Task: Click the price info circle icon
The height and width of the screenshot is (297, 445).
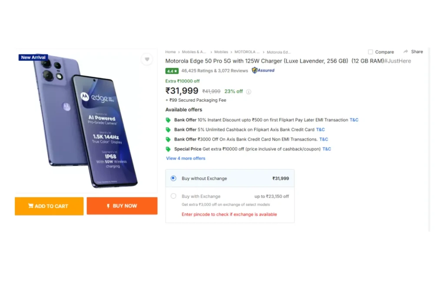Action: click(x=249, y=92)
